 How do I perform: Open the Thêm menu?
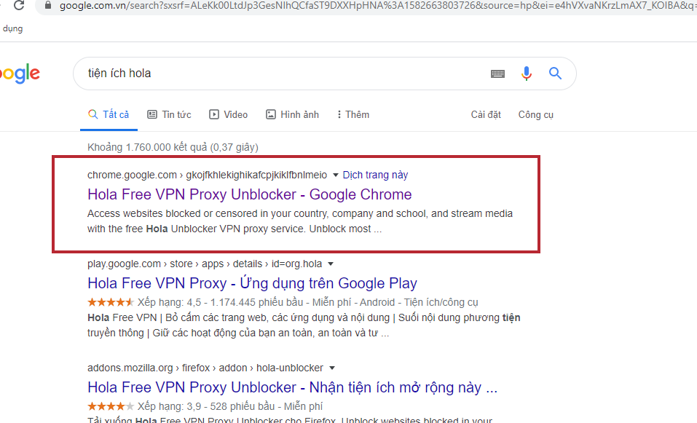coord(353,114)
